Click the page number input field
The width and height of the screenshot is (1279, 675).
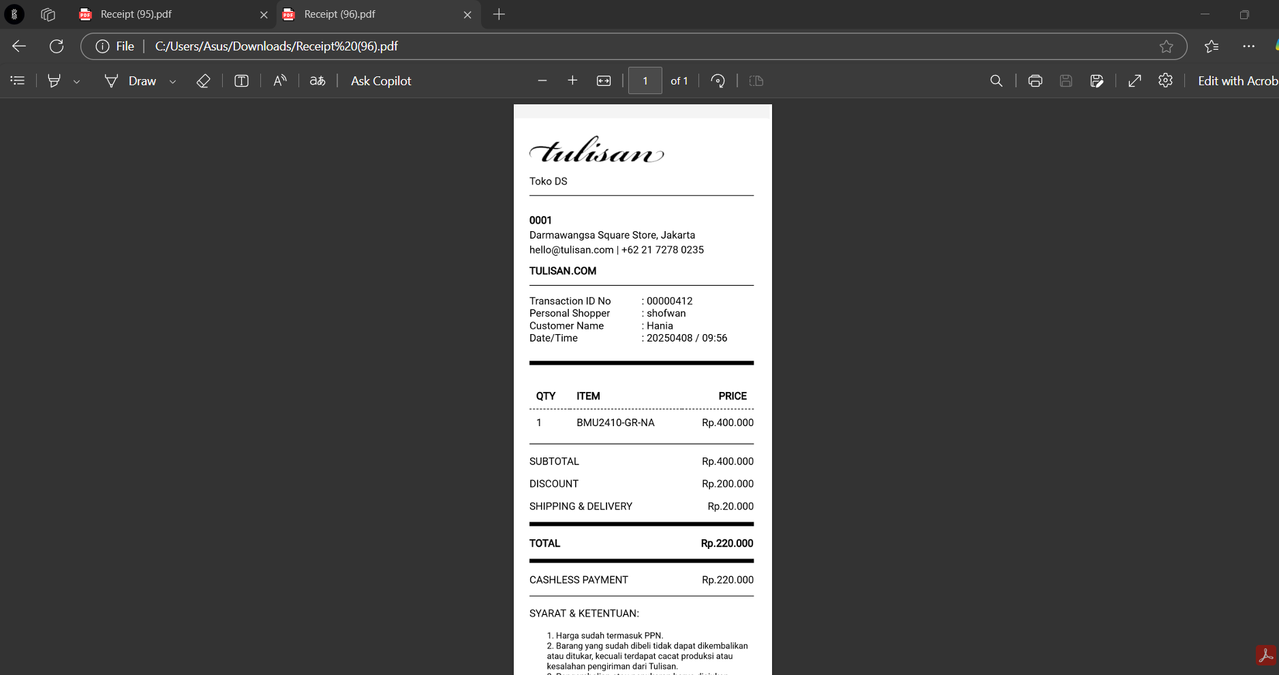coord(645,80)
